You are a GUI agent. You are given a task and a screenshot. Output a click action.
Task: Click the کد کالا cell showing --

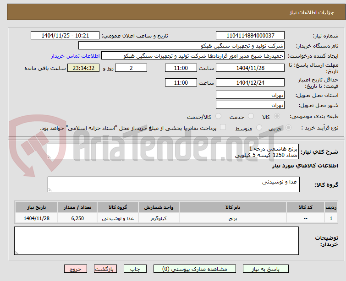[x=305, y=218]
